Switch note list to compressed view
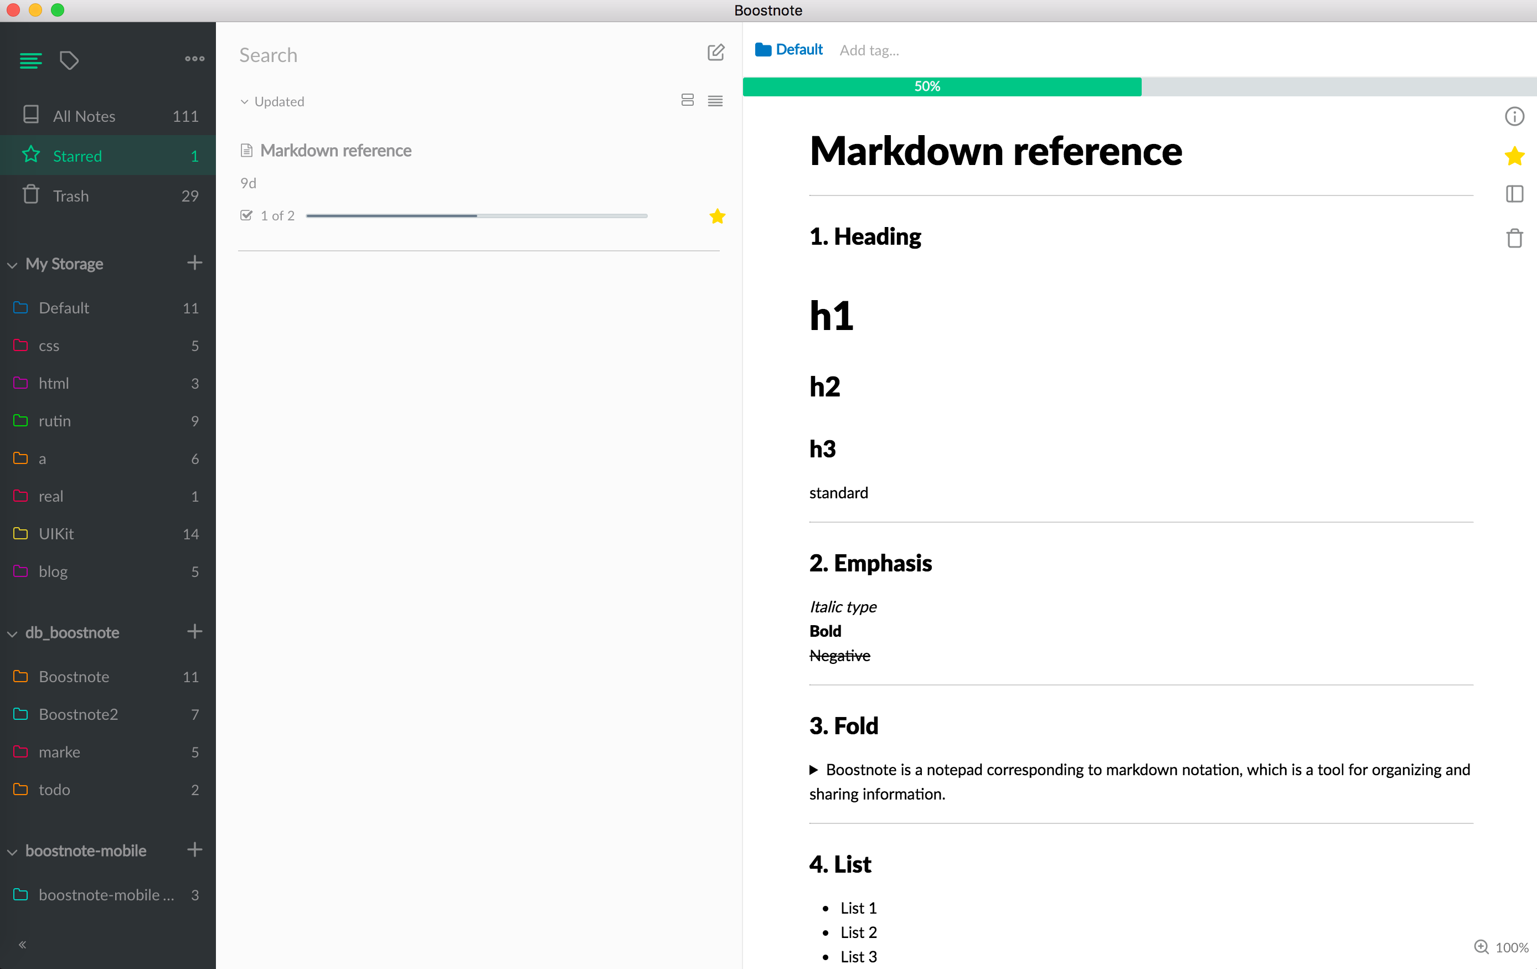1537x969 pixels. tap(715, 101)
